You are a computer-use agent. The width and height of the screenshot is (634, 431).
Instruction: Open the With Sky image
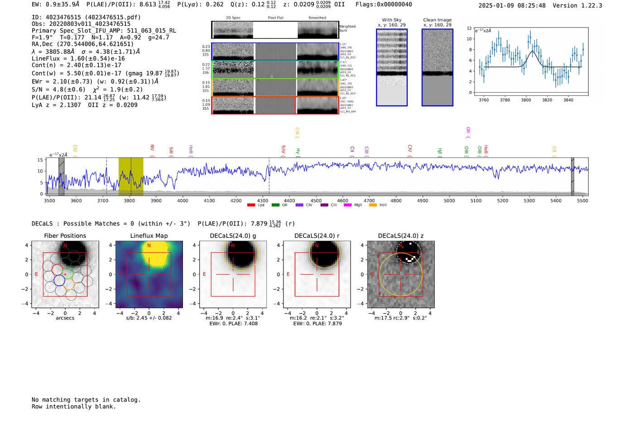[392, 67]
